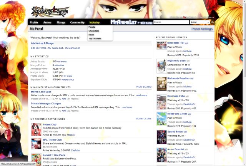This screenshot has width=246, height=166.
Task: Open Poland Club link
Action: click(50, 124)
